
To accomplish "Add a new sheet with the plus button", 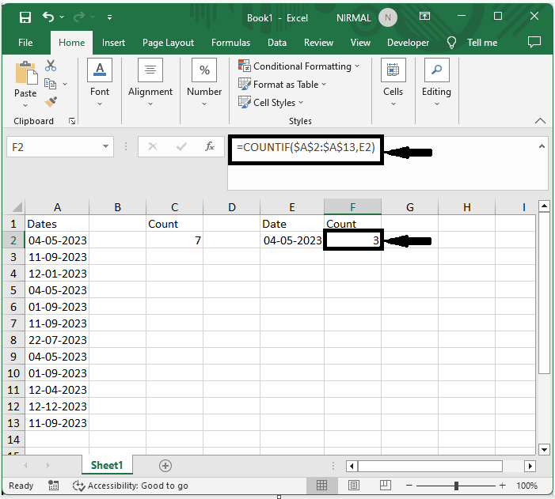I will [x=165, y=466].
